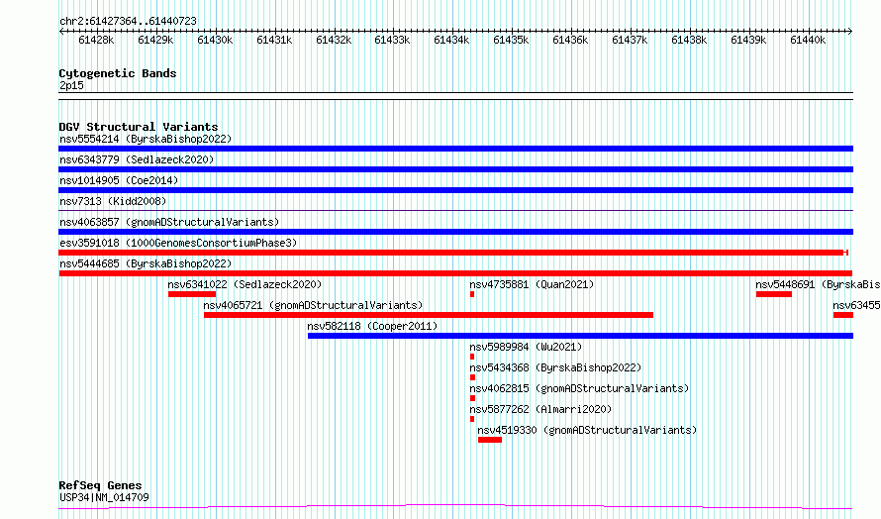This screenshot has width=881, height=519.
Task: Select the red bar under esv3591018
Action: 452,253
